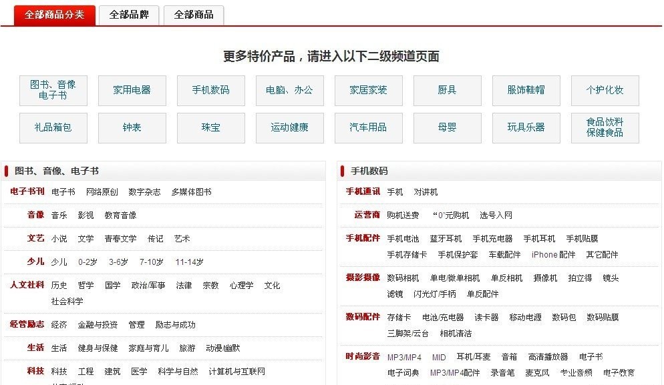This screenshot has width=664, height=385.
Task: Open the 影视 link
Action: click(x=86, y=216)
